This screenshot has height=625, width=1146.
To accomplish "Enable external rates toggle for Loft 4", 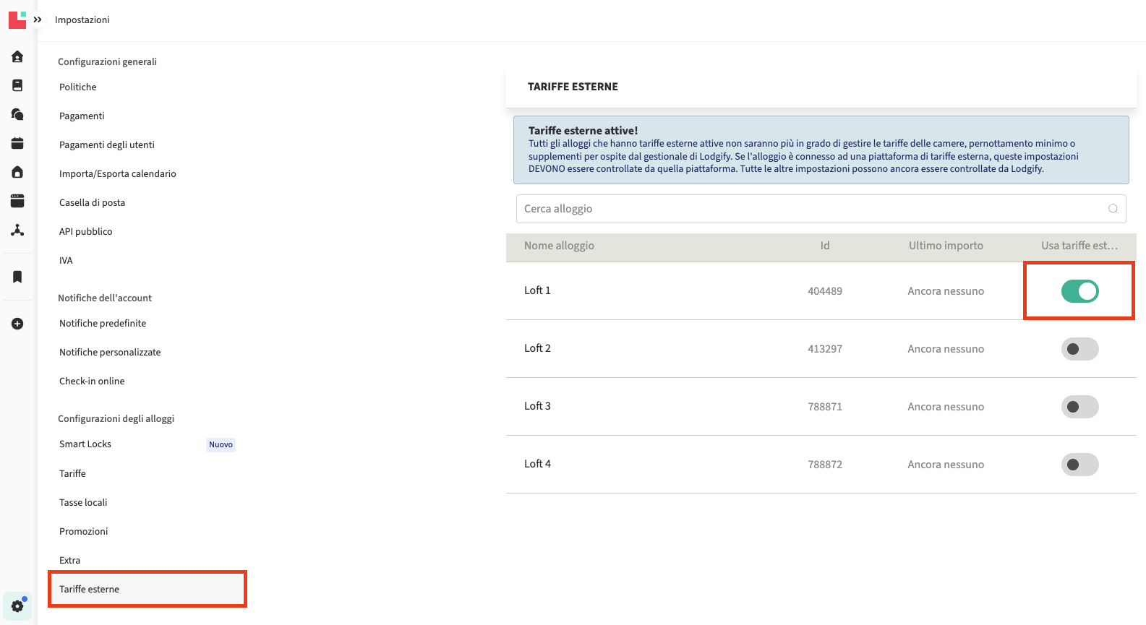I will pyautogui.click(x=1079, y=465).
